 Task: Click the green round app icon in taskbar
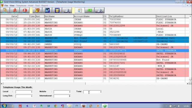tap(105, 106)
